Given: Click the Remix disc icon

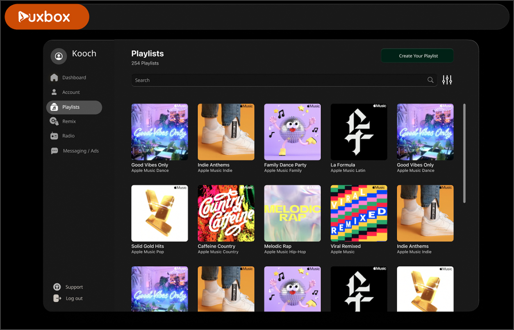Looking at the screenshot, I should click(x=54, y=121).
